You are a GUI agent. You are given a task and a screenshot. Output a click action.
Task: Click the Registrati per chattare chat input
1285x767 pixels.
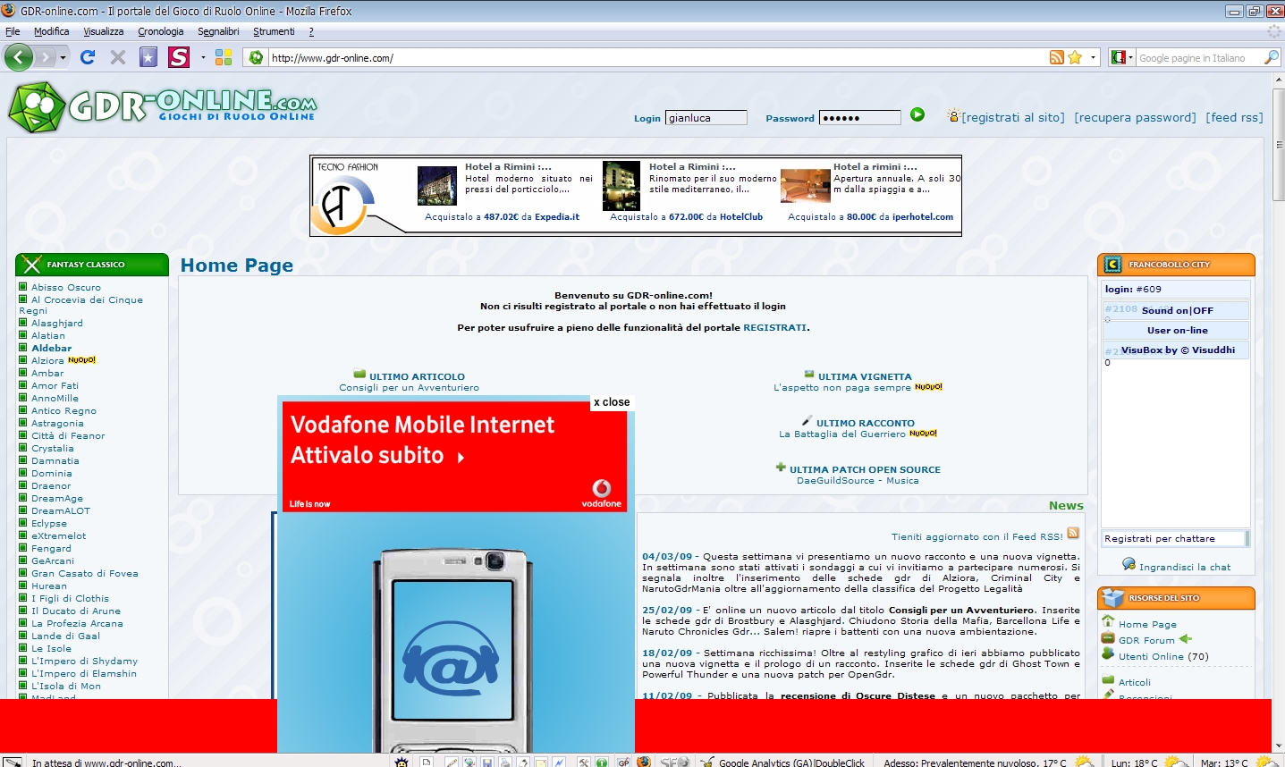click(1174, 538)
